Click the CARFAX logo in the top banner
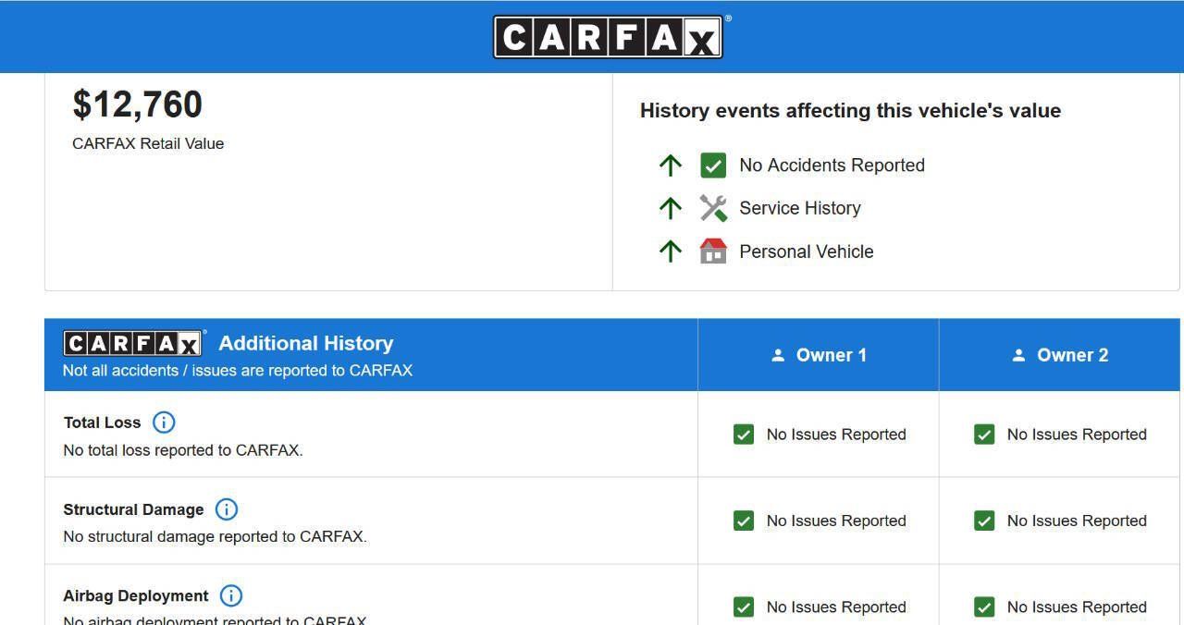Image resolution: width=1184 pixels, height=625 pixels. coord(608,37)
